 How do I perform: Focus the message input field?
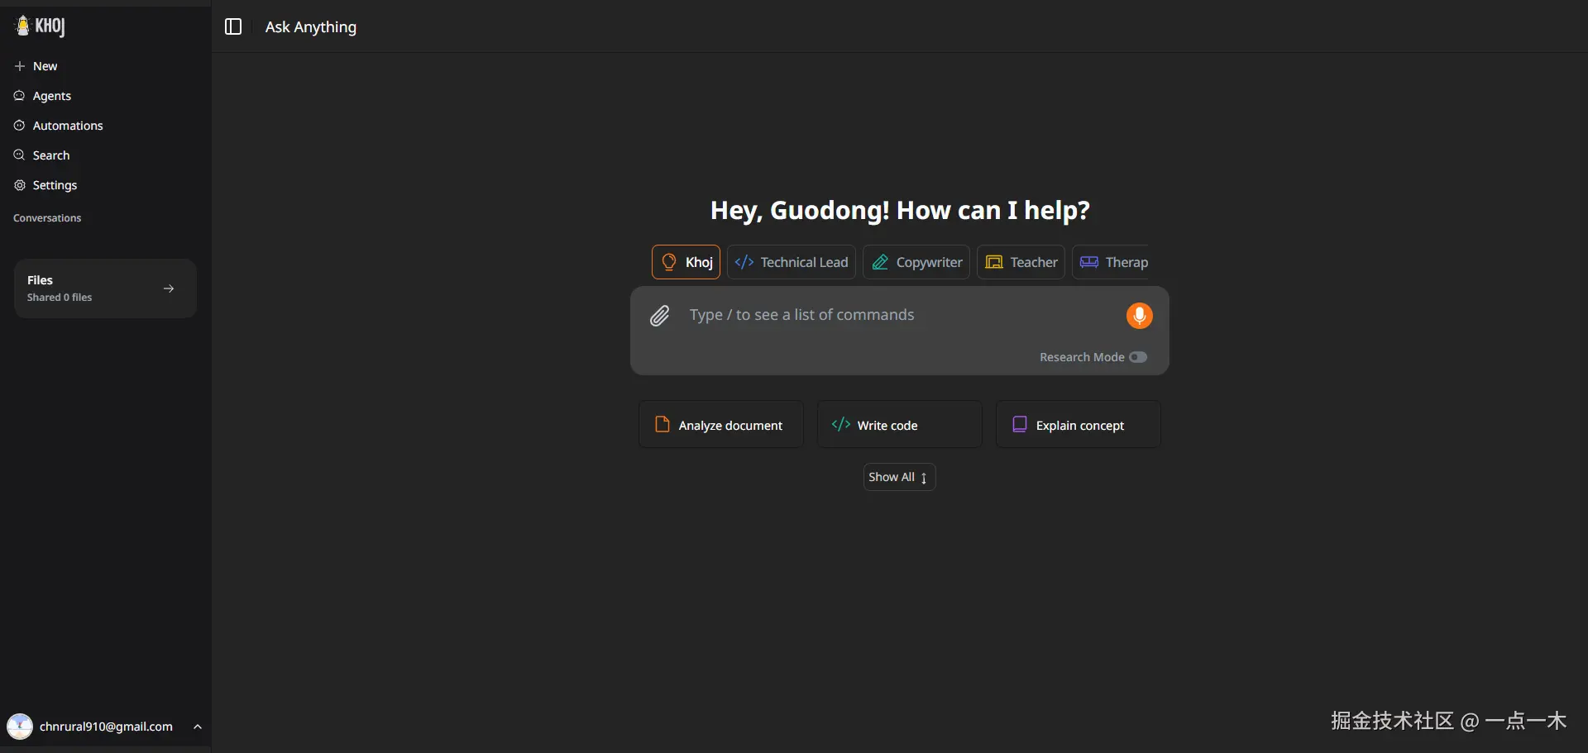pyautogui.click(x=900, y=315)
